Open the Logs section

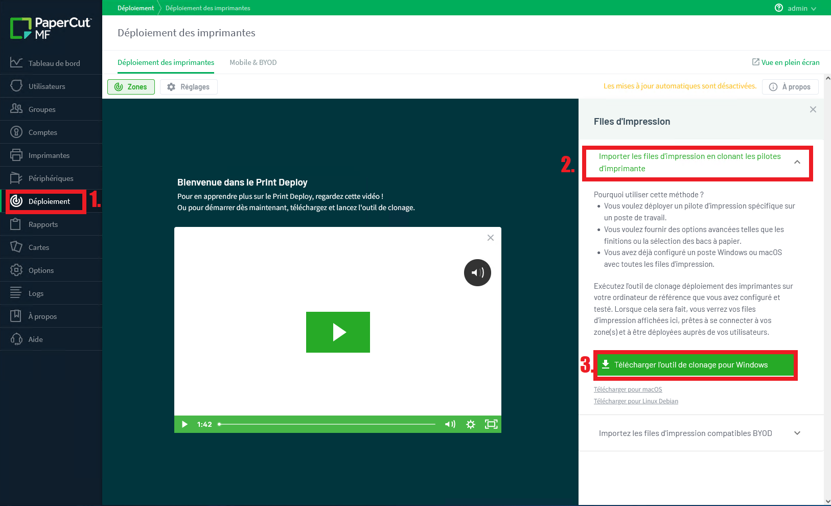pyautogui.click(x=36, y=293)
